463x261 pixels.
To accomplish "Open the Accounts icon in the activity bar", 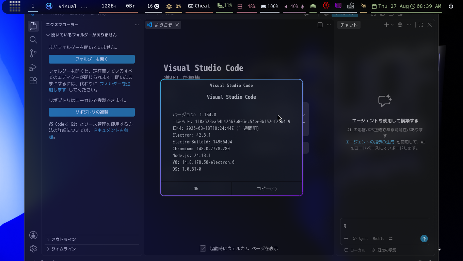I will [33, 235].
